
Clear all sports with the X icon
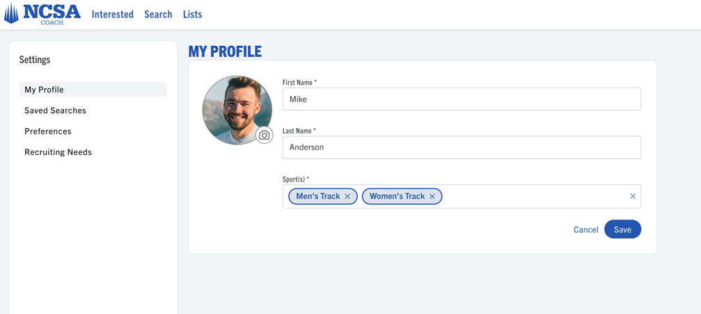point(633,196)
